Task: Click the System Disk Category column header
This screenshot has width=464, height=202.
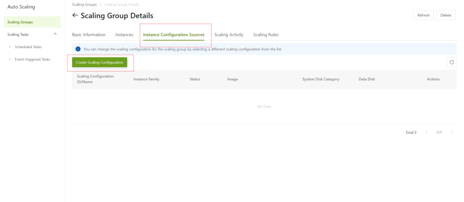Action: [321, 79]
